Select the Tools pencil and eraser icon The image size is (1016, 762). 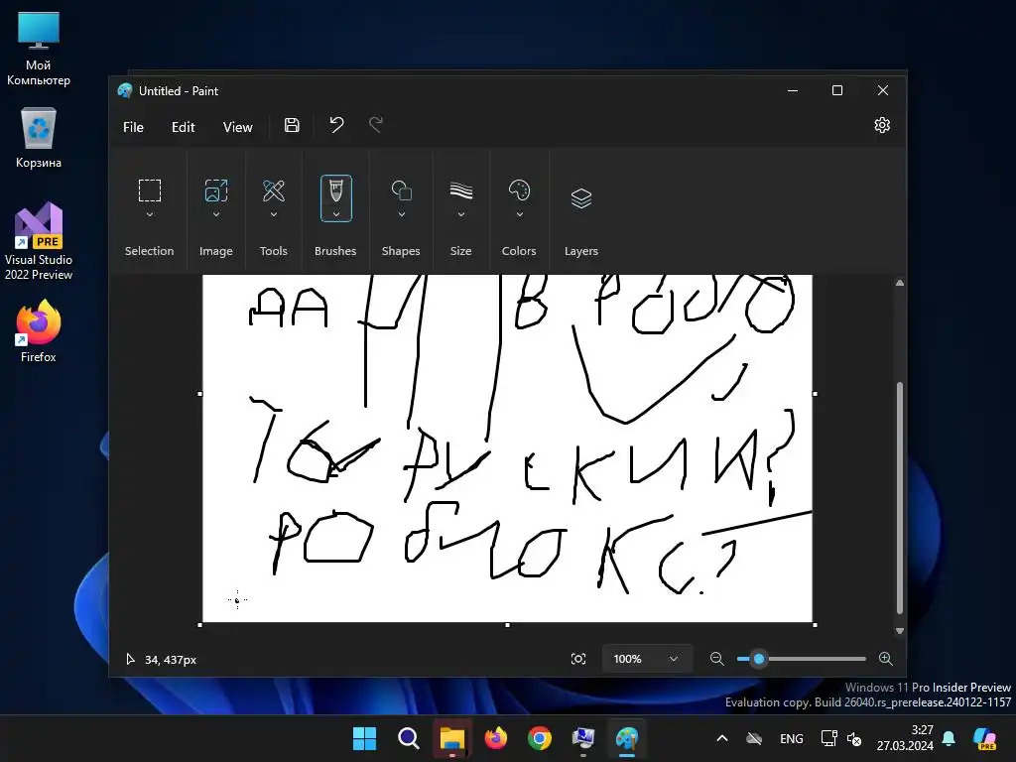coord(274,190)
